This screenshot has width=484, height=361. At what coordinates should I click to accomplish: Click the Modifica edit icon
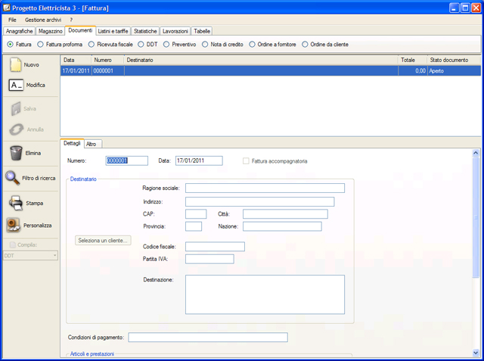pyautogui.click(x=16, y=85)
